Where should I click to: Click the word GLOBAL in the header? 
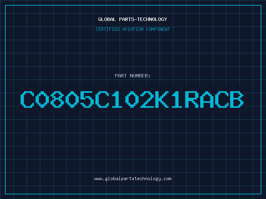point(107,19)
